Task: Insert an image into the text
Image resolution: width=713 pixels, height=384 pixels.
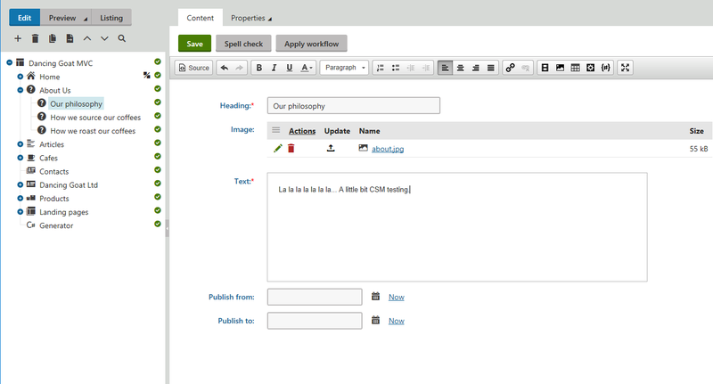Action: (561, 68)
